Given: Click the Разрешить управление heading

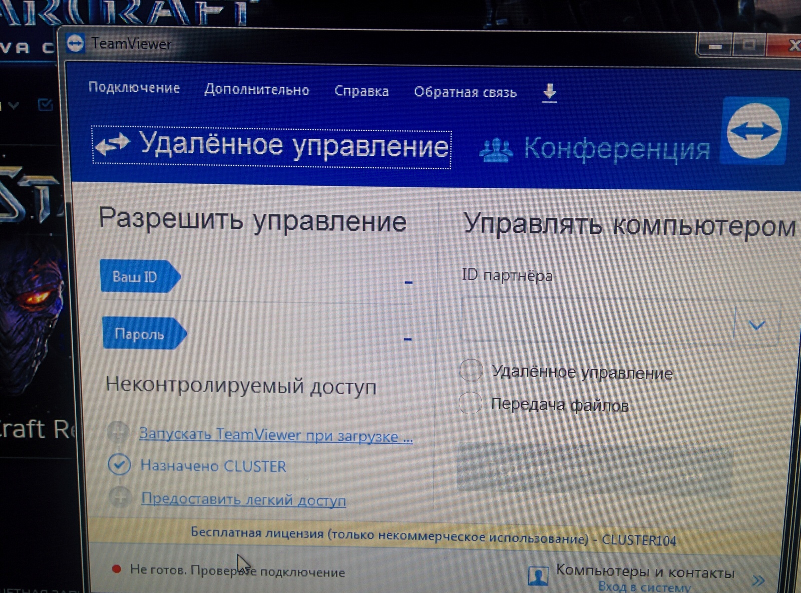Looking at the screenshot, I should point(252,220).
